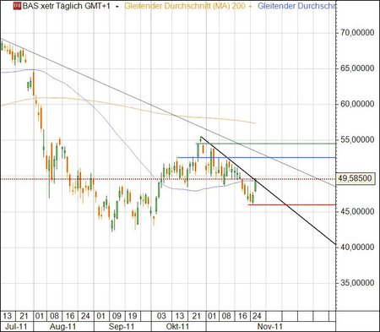Open dropdown after Gleitender Durchschnitt (MA) 200

pos(250,7)
